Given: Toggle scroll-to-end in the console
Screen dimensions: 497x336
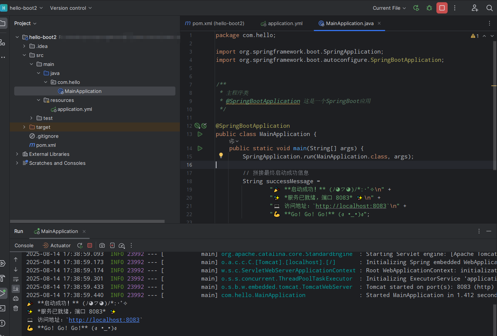Looking at the screenshot, I should point(16,289).
